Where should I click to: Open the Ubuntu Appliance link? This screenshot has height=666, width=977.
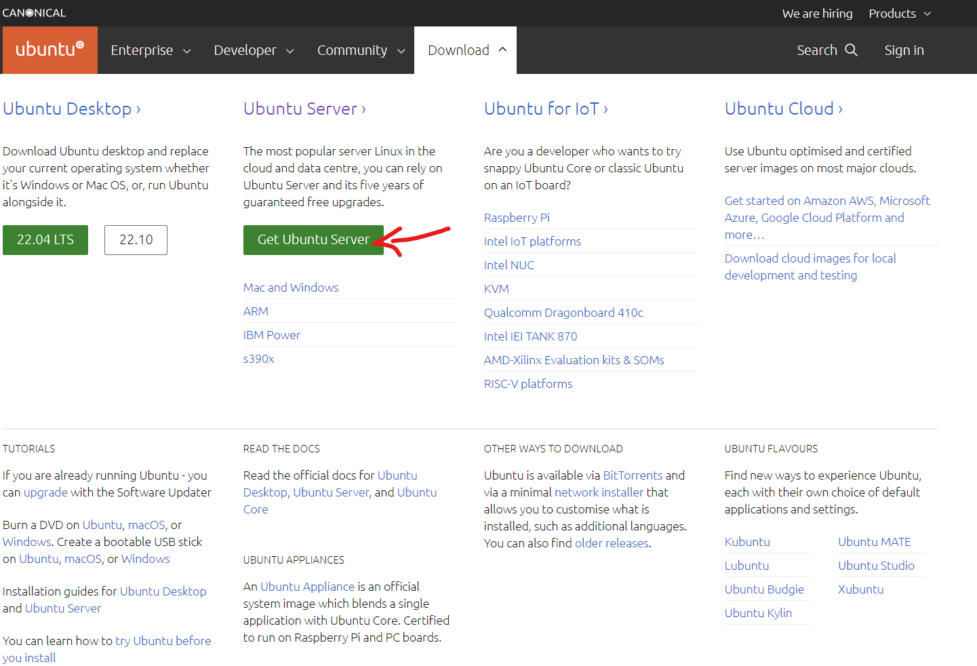(x=307, y=587)
